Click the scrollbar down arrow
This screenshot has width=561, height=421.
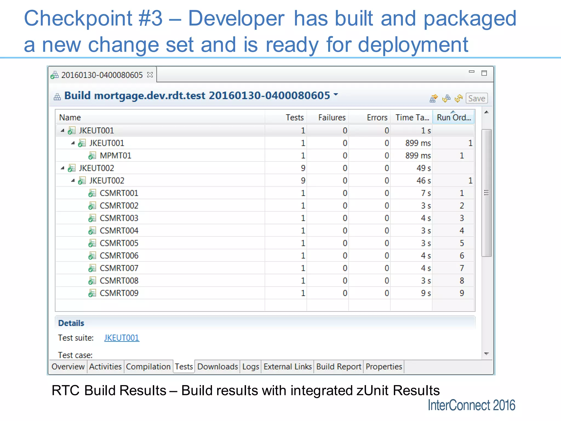click(x=486, y=354)
